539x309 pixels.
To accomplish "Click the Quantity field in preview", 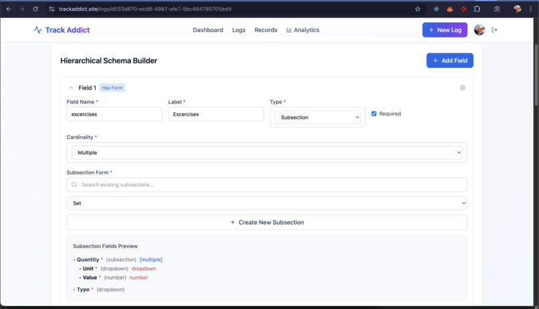I will (88, 260).
